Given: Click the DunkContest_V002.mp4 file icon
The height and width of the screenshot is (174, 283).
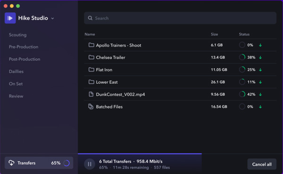Looking at the screenshot, I should (x=91, y=94).
